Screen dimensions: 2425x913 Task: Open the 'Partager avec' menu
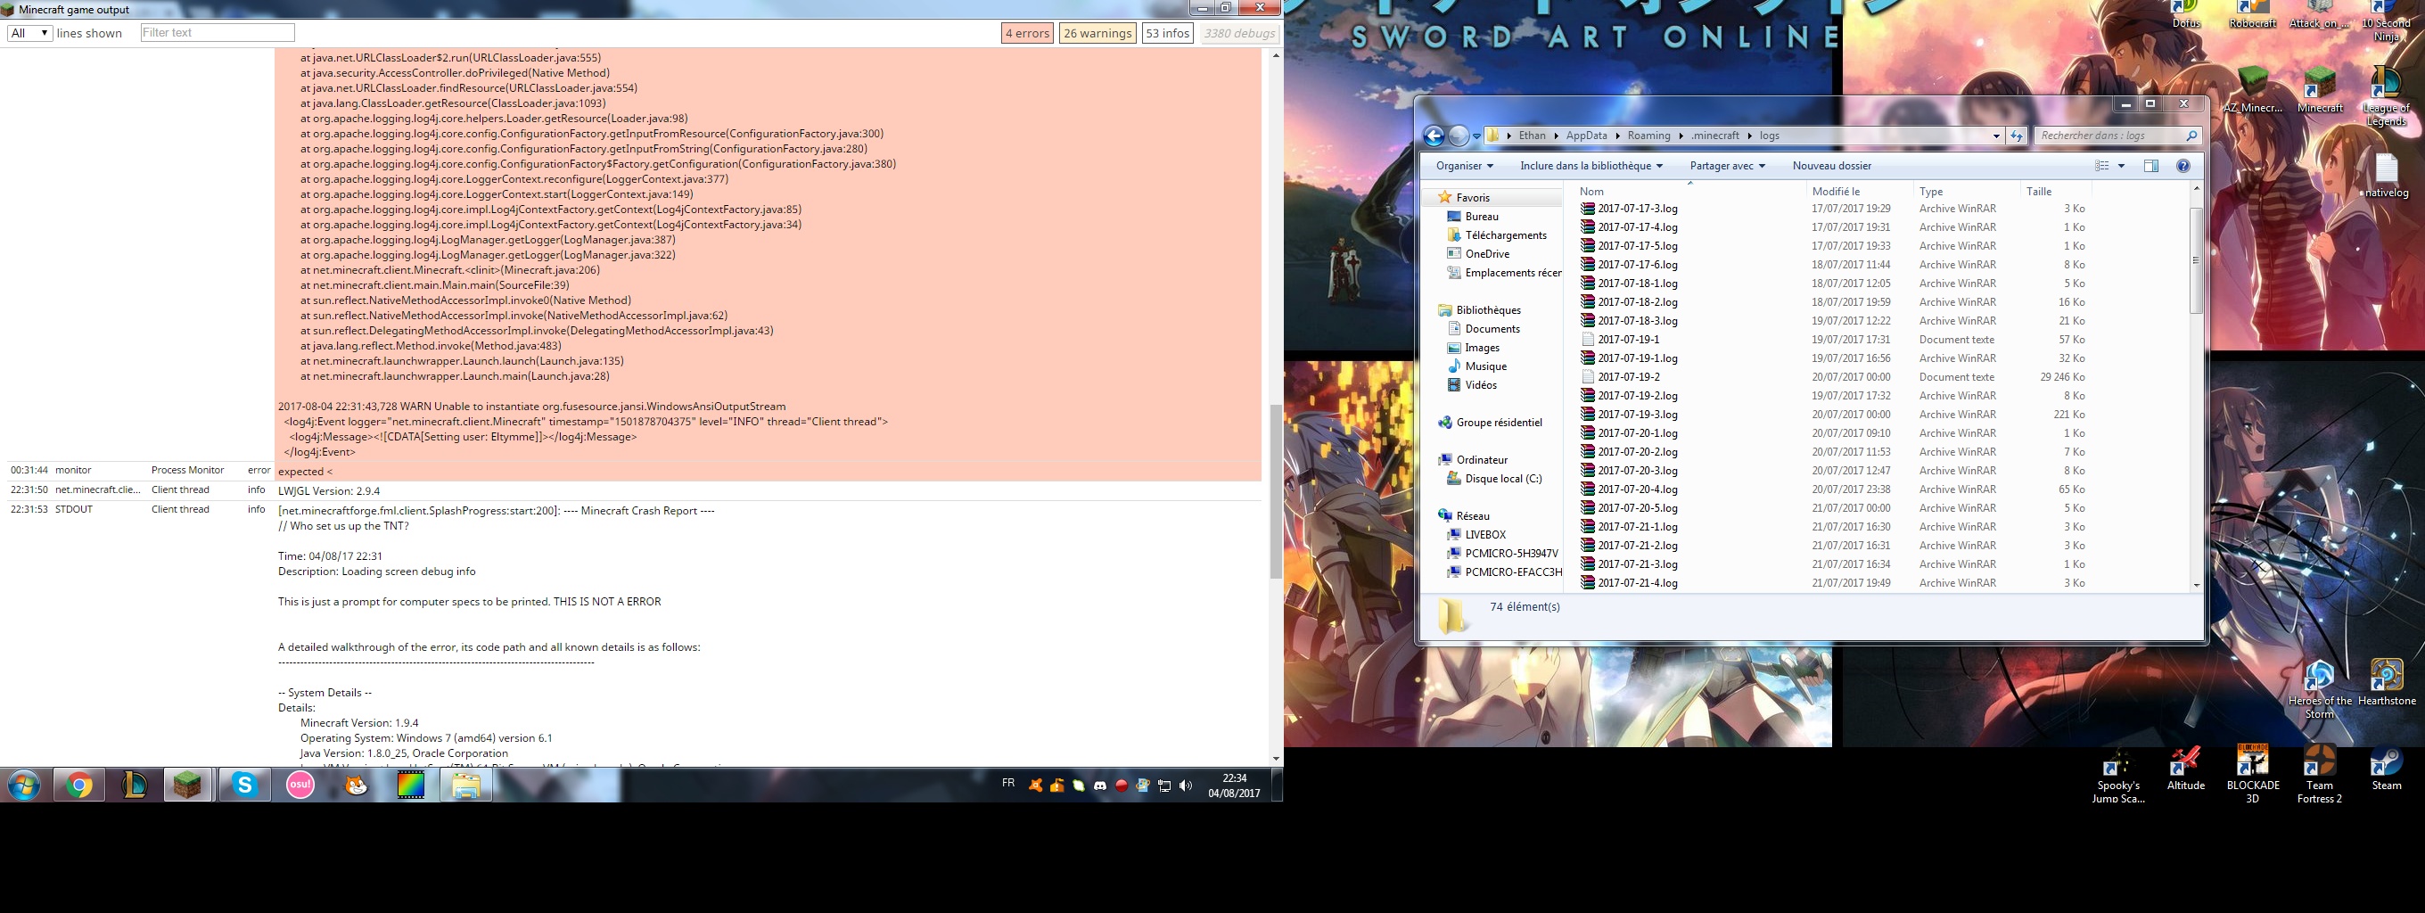[x=1727, y=166]
